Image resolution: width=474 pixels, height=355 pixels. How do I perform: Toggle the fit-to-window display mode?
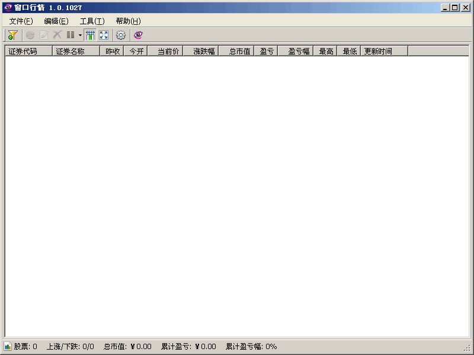[104, 35]
